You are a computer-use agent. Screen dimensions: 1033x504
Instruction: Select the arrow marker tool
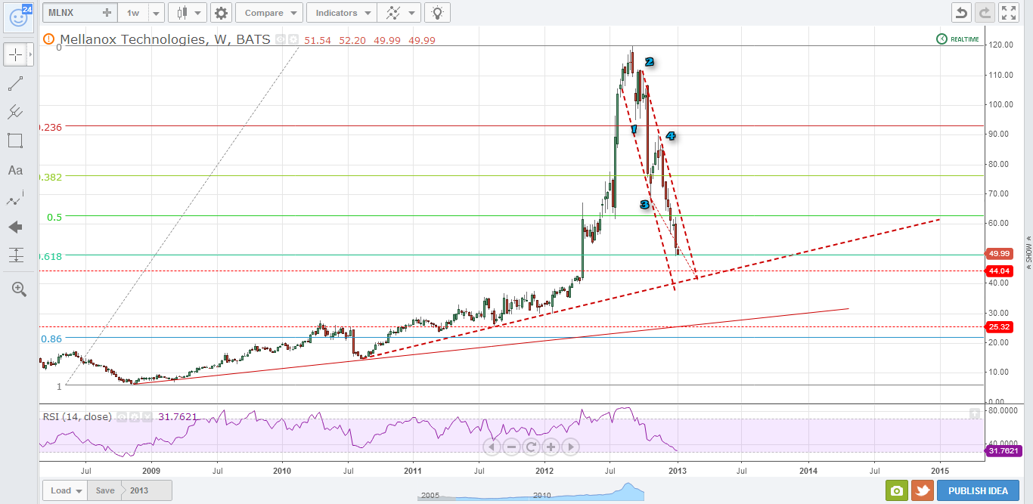(x=15, y=227)
